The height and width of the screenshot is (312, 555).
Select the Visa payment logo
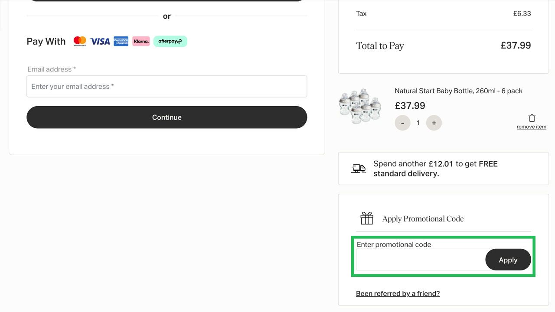pyautogui.click(x=100, y=41)
